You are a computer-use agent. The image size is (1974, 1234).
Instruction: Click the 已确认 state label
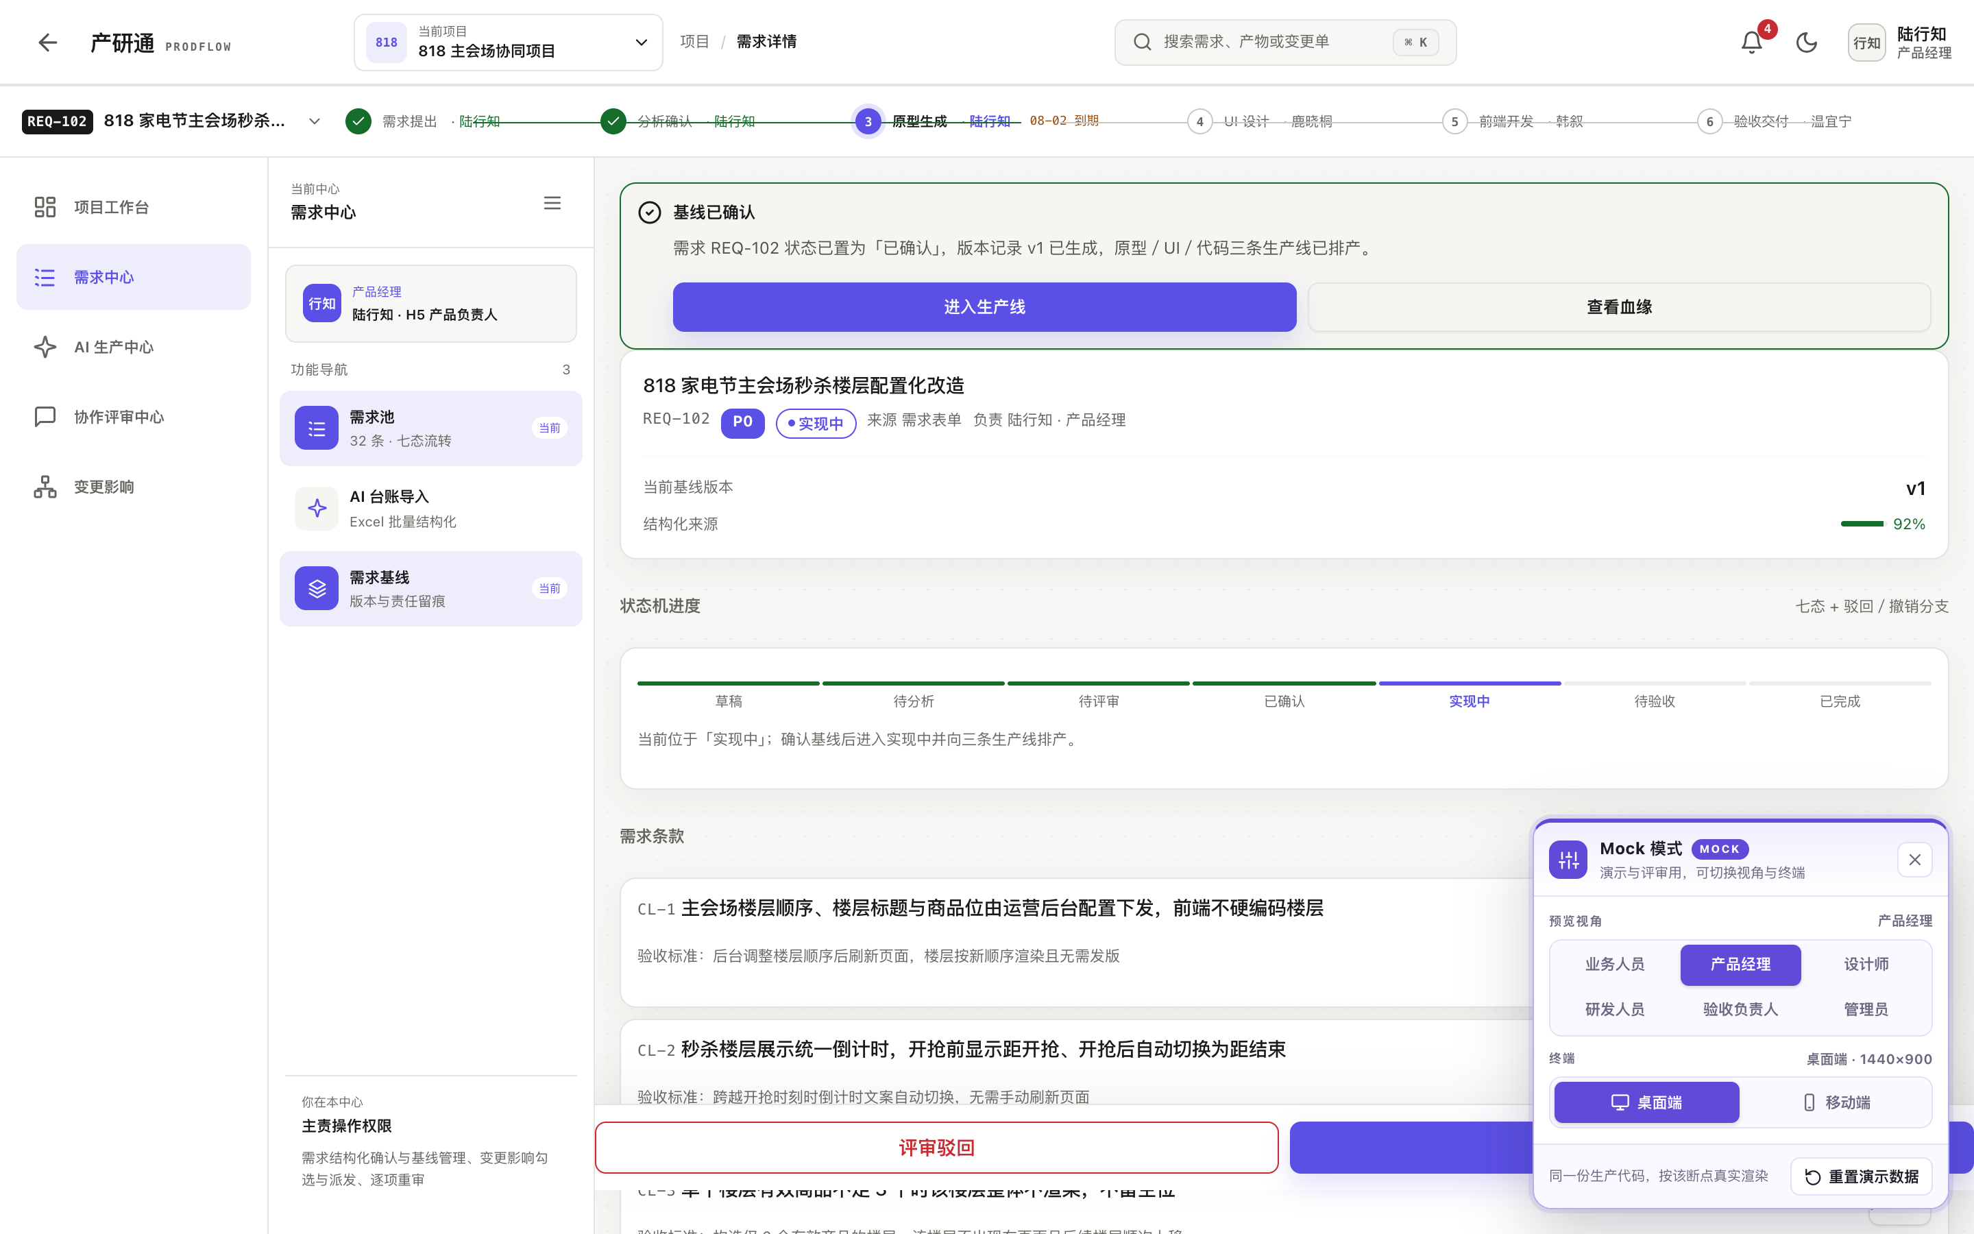tap(1284, 701)
